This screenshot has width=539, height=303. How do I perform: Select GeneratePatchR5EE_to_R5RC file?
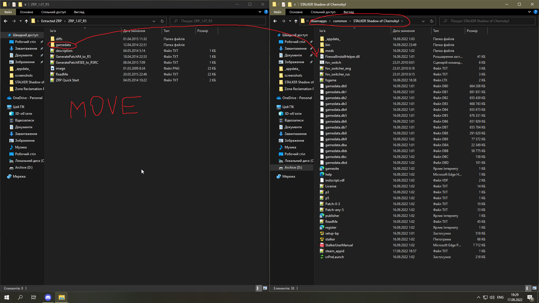click(x=77, y=63)
